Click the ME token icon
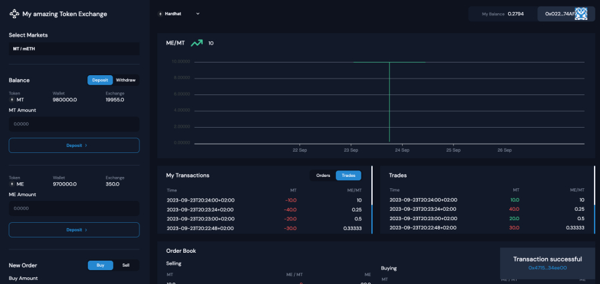This screenshot has width=600, height=284. click(x=11, y=184)
